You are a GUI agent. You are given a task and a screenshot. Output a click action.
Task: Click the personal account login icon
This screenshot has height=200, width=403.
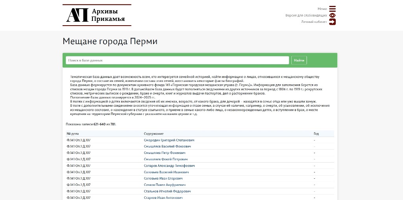tap(333, 22)
